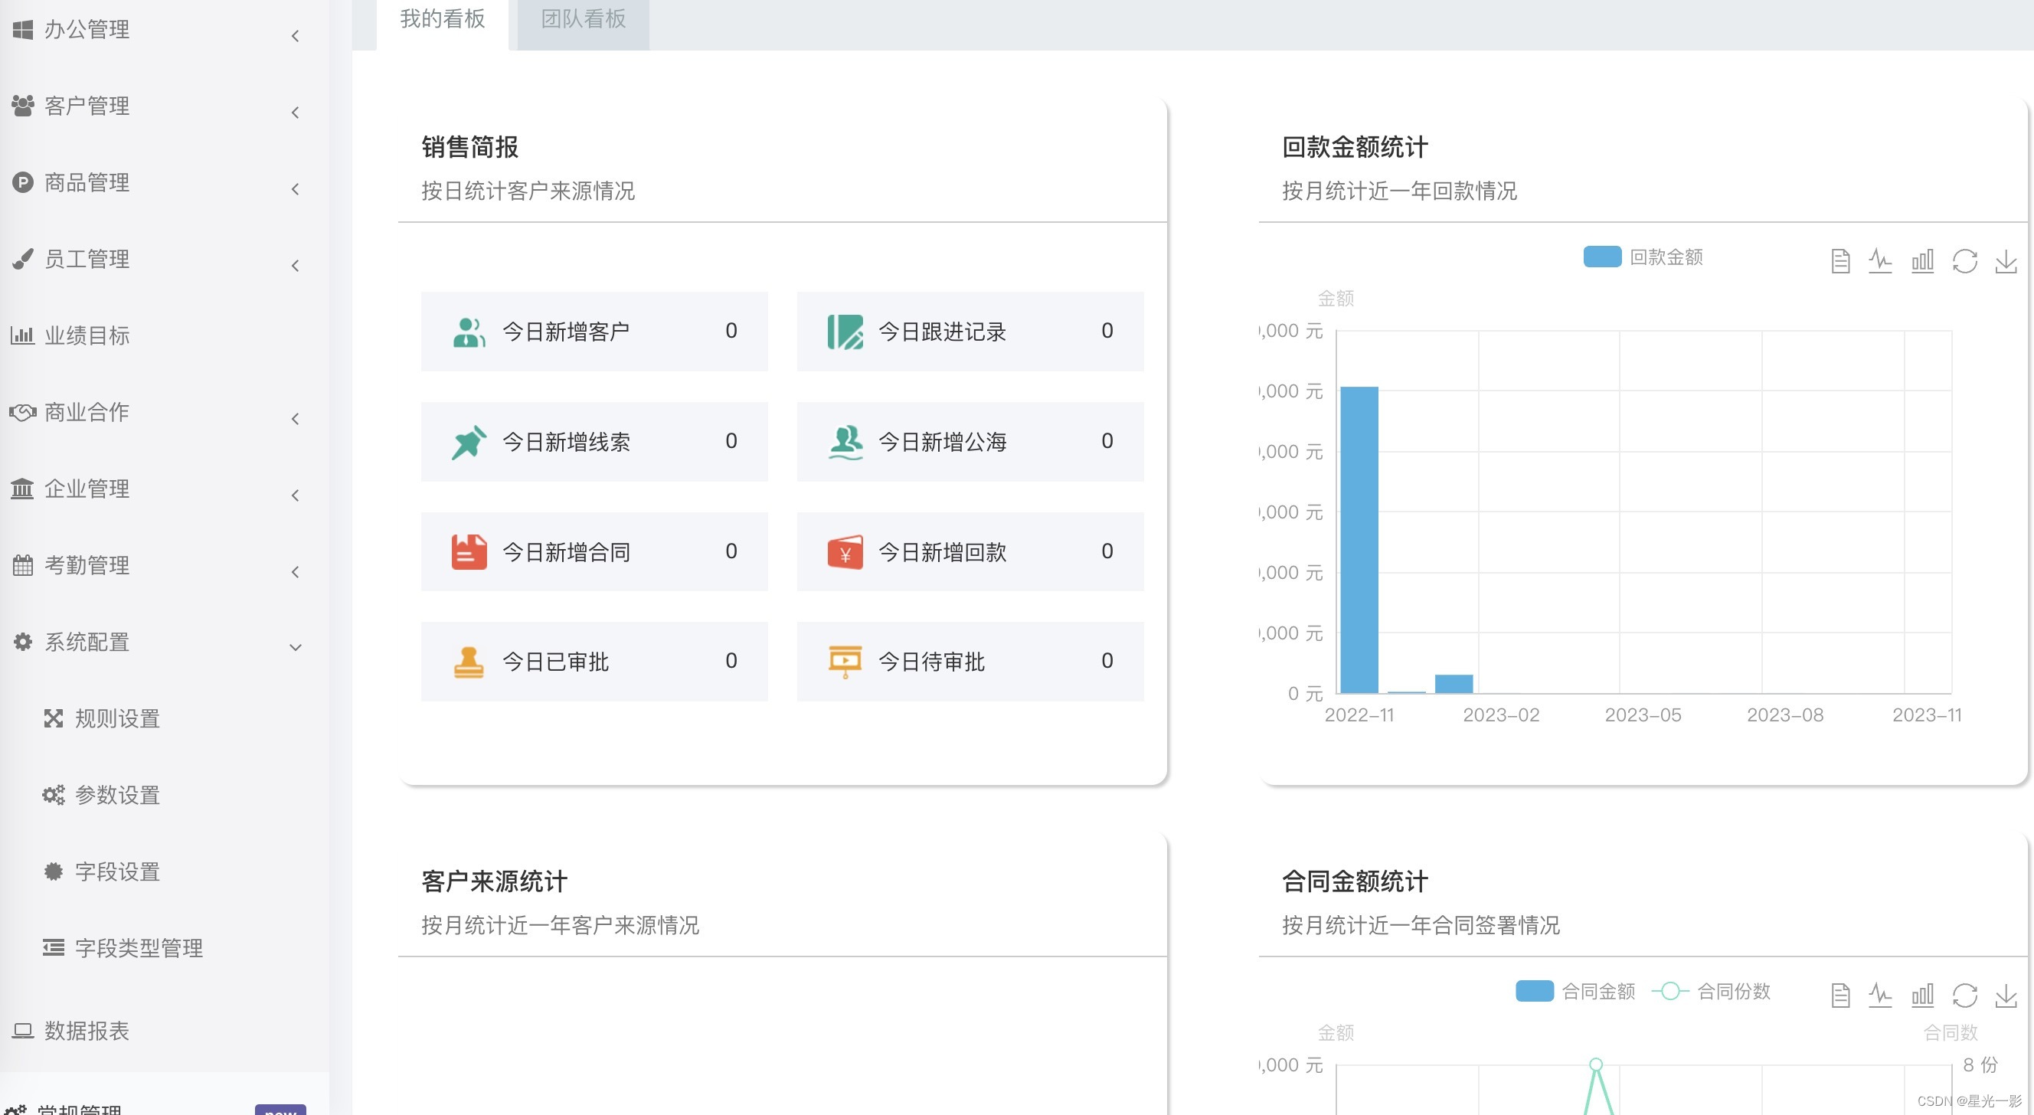Switch to the 团队看板 tab
Image resolution: width=2034 pixels, height=1115 pixels.
point(583,19)
